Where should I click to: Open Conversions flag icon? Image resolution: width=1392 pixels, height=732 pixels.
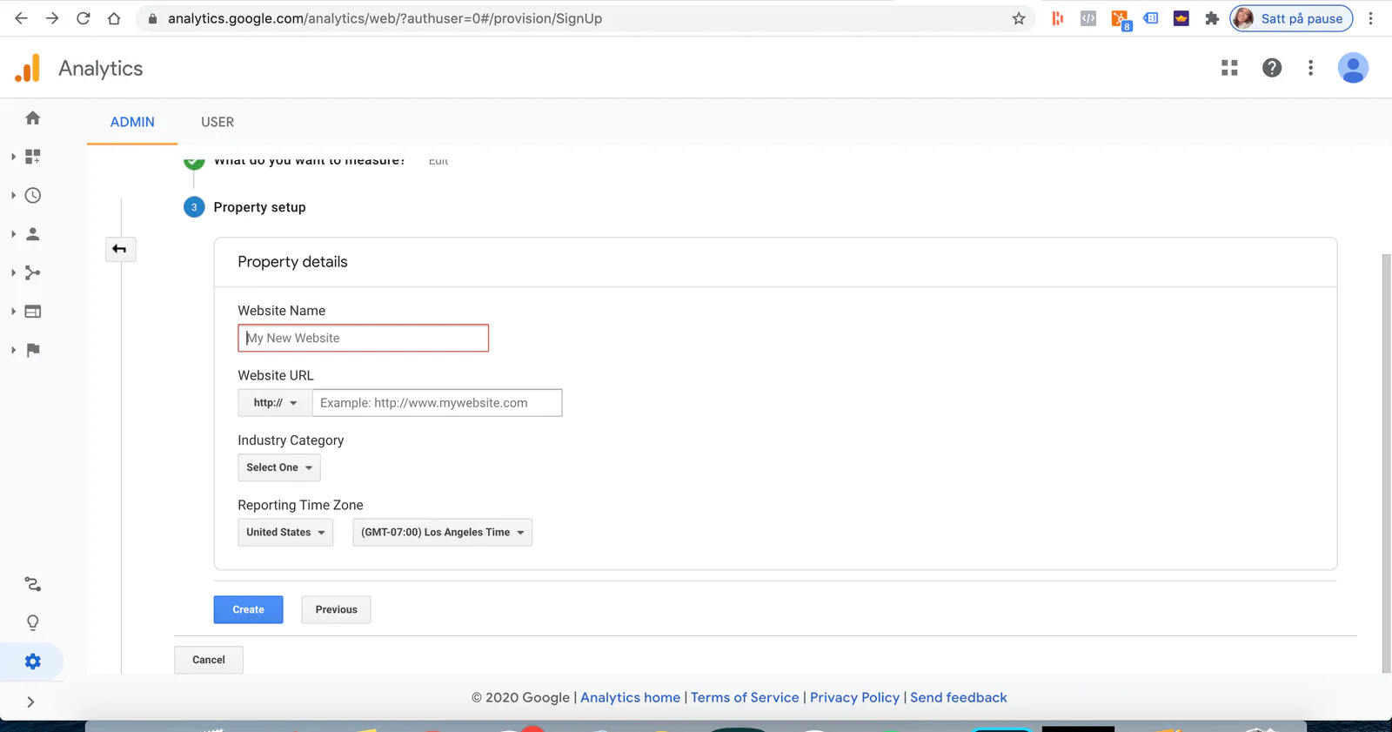coord(33,350)
